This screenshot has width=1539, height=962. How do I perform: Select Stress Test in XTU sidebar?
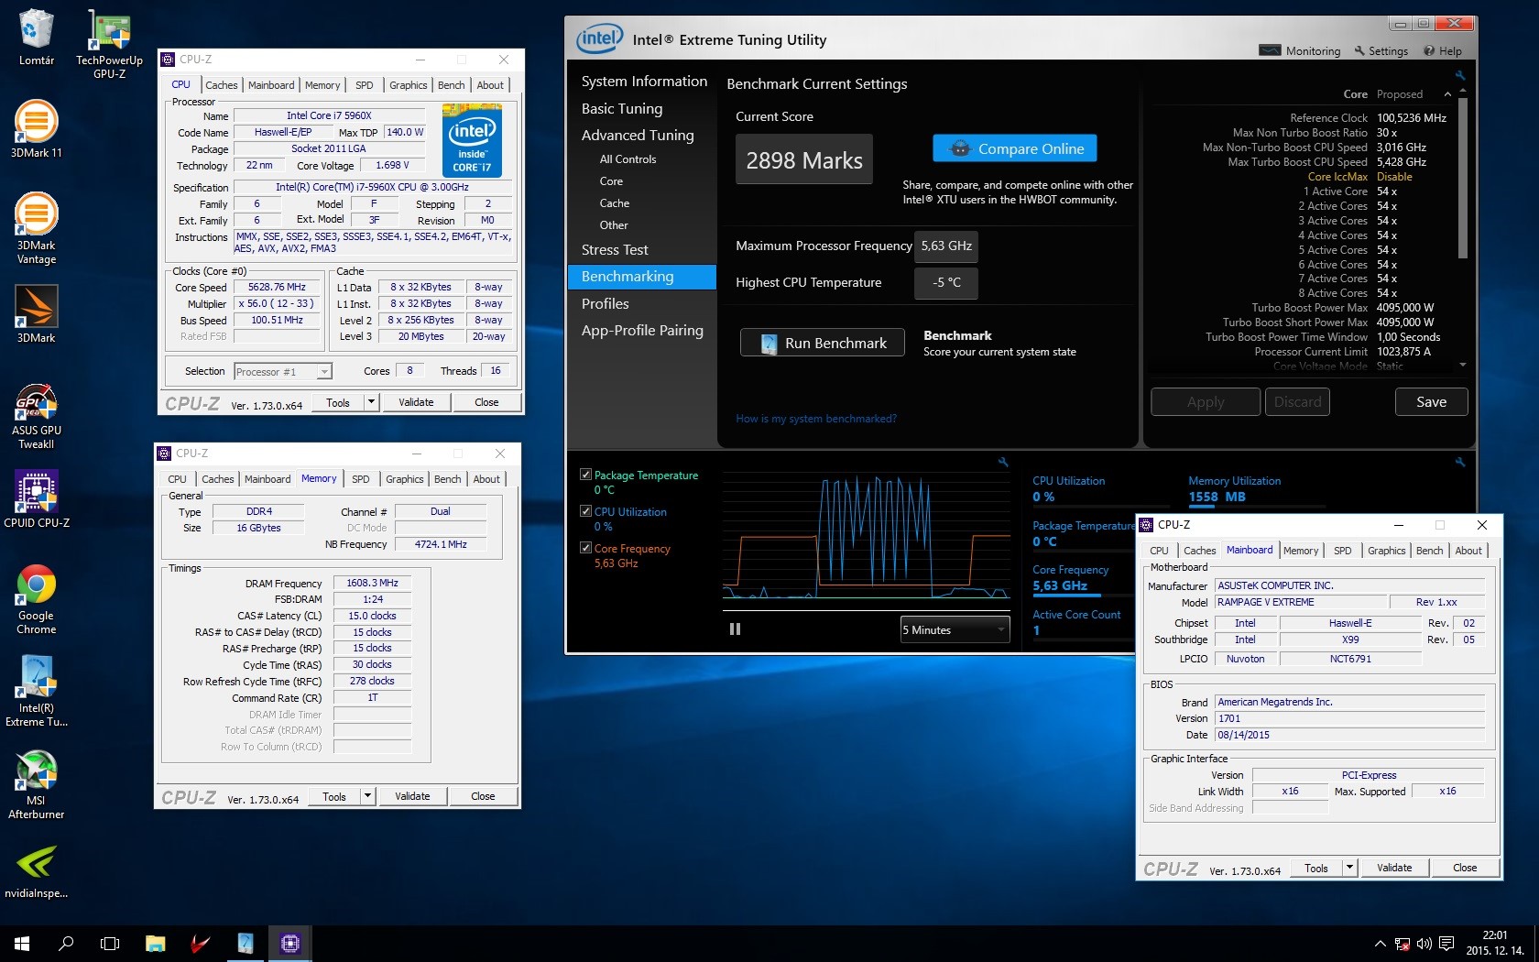[615, 250]
